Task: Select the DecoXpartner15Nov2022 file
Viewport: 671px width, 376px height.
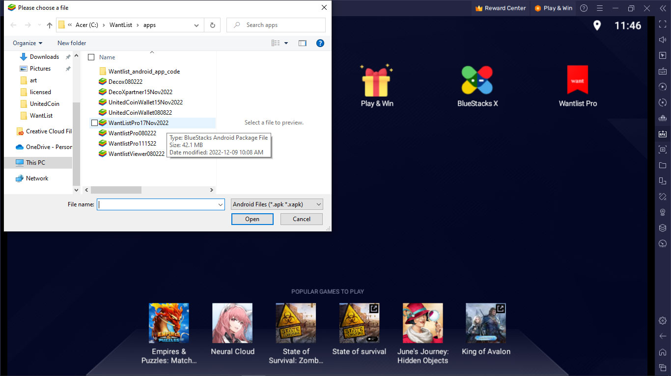Action: [140, 92]
